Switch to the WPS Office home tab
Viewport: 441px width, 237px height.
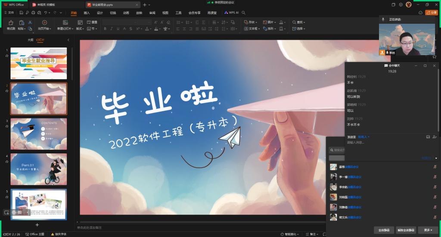click(x=14, y=5)
